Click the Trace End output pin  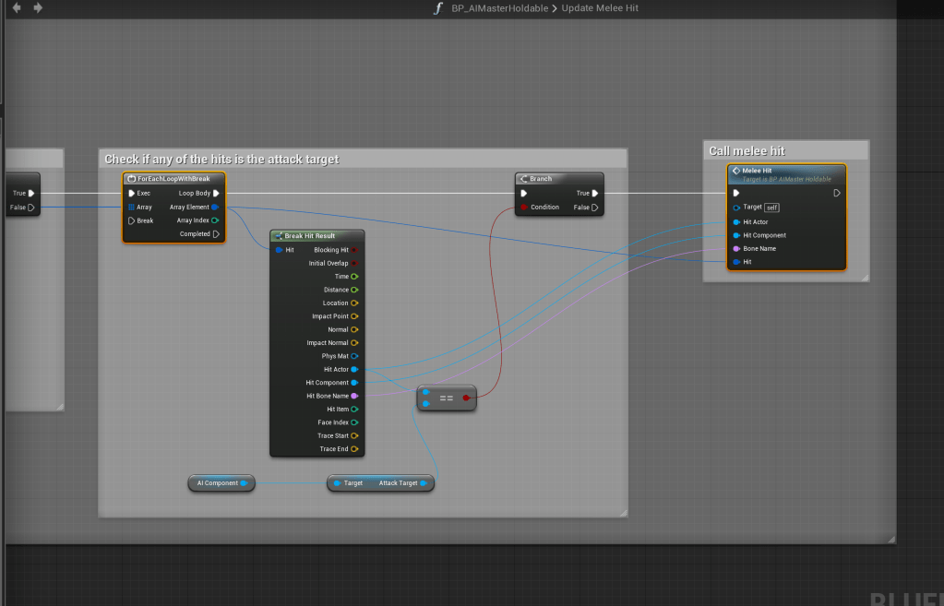click(x=354, y=449)
